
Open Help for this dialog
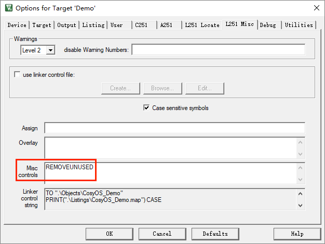297,234
